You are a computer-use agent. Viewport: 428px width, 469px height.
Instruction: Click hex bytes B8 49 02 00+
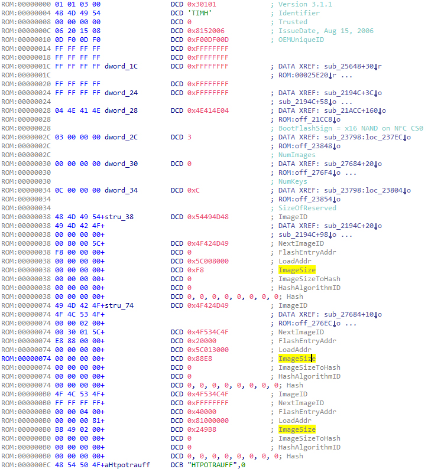pos(80,429)
